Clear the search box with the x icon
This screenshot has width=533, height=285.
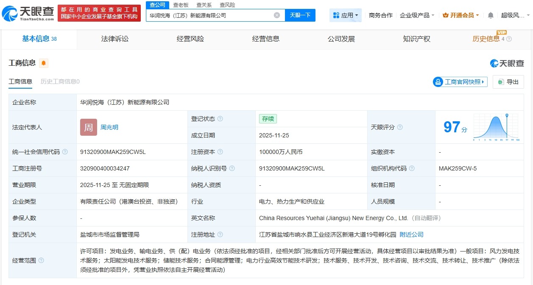tap(277, 14)
